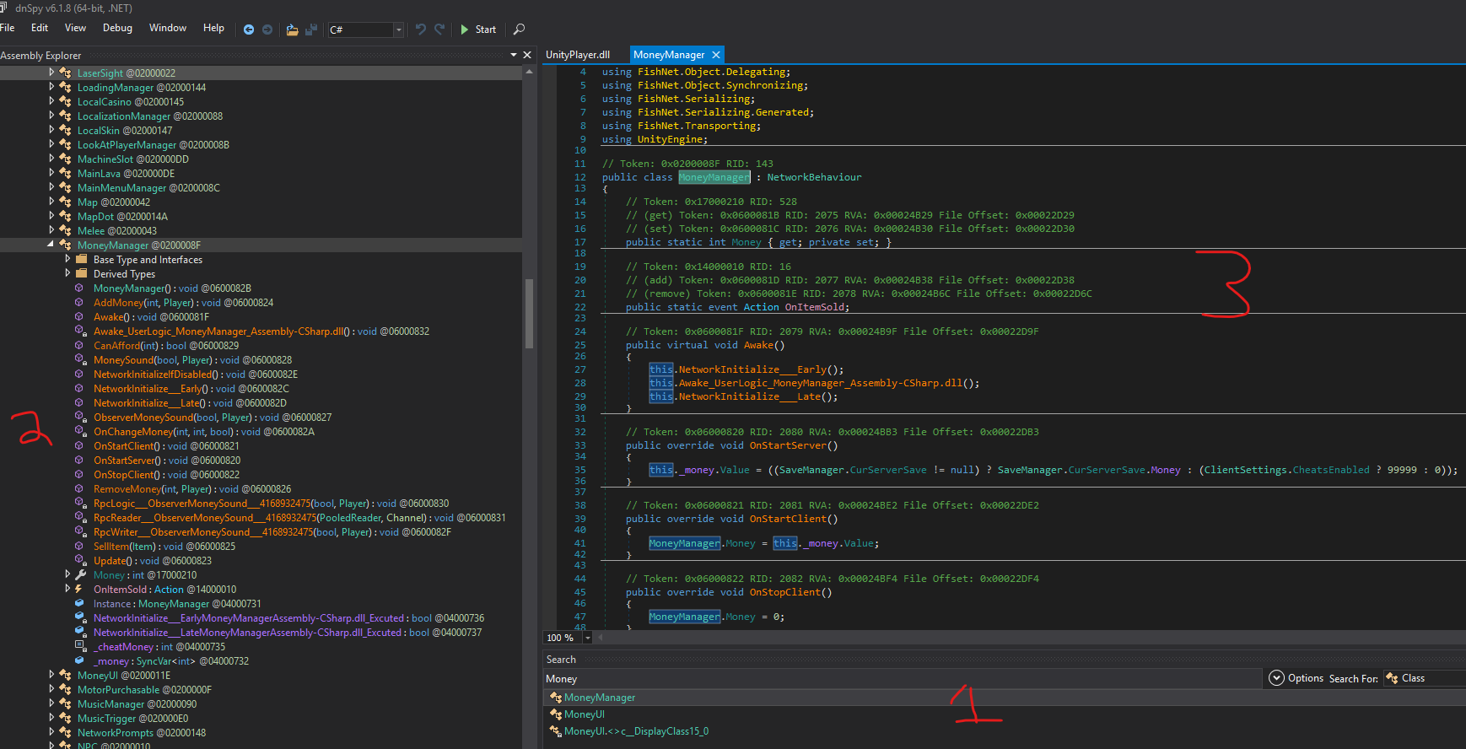Open the View menu

coord(76,28)
